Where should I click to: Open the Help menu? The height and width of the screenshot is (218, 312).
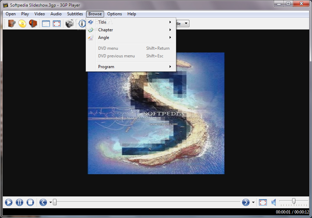pyautogui.click(x=132, y=14)
